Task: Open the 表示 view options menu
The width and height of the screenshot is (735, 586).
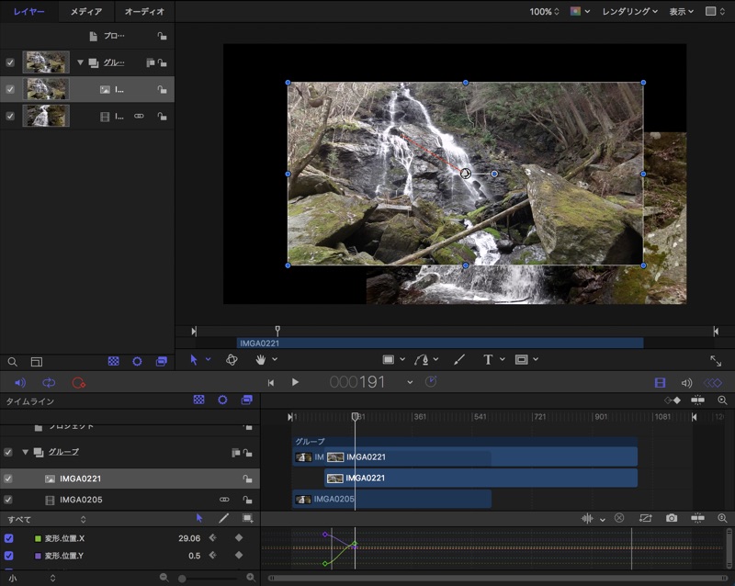Action: click(681, 12)
